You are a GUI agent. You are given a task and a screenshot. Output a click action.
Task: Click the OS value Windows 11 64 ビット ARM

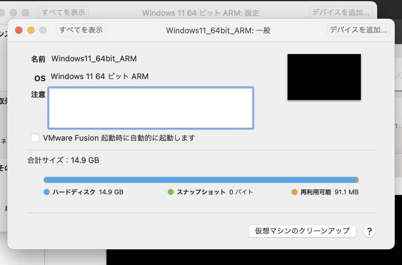coord(100,76)
